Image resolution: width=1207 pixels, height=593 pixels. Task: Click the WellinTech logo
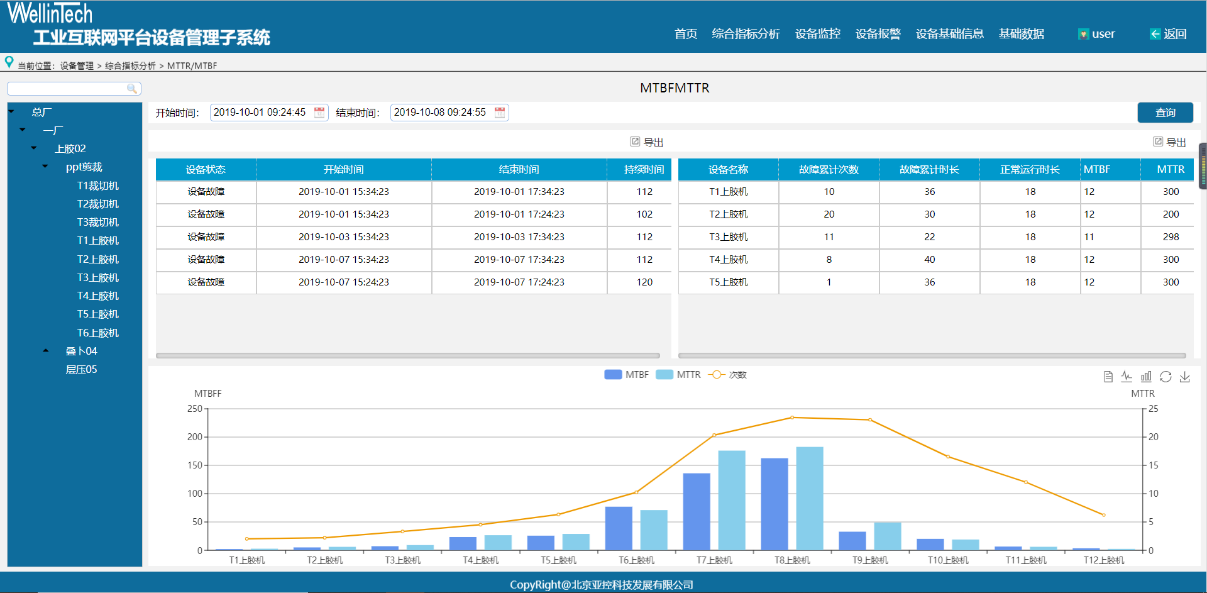[x=50, y=13]
